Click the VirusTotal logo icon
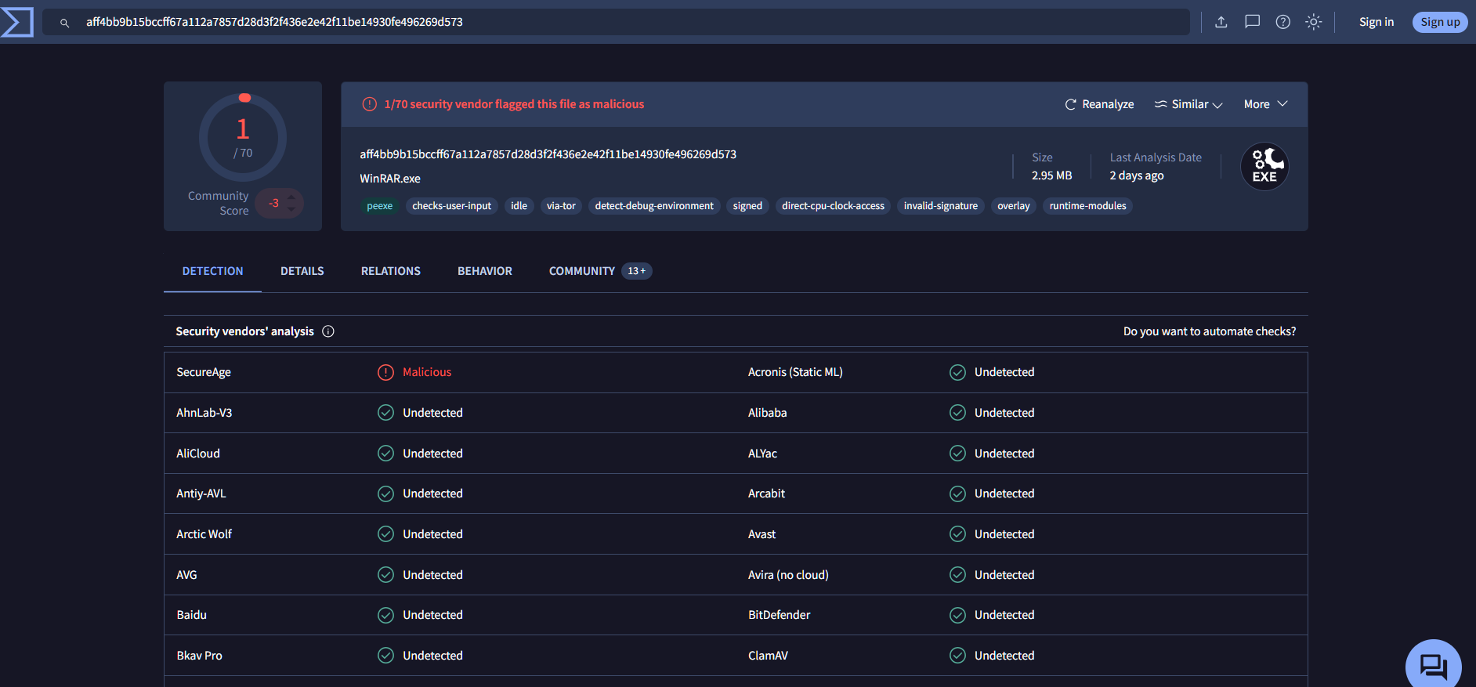The height and width of the screenshot is (687, 1476). coord(17,22)
